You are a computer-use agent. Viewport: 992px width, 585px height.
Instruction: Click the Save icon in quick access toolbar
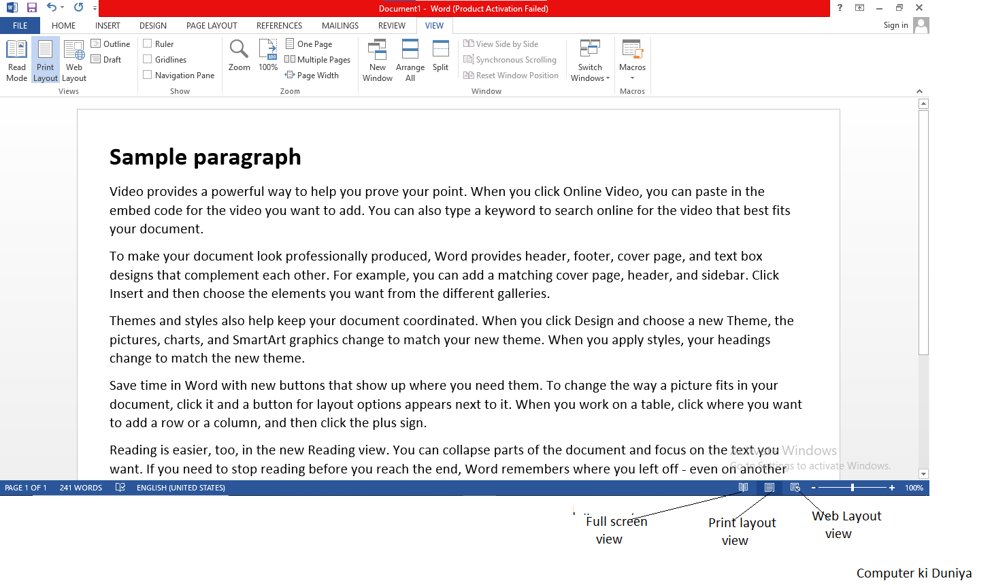(32, 7)
